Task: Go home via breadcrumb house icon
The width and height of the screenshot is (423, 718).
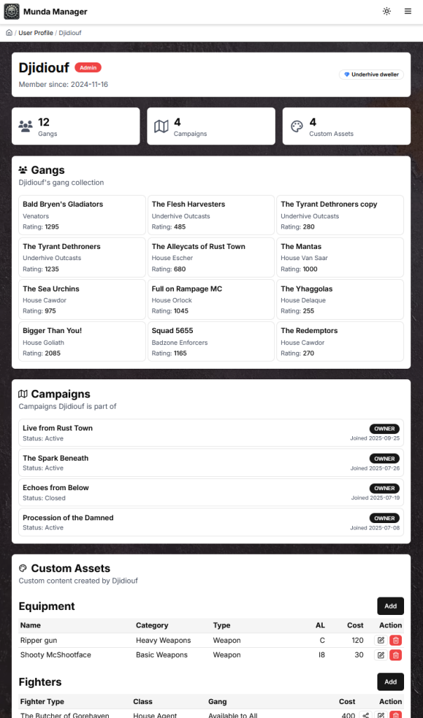Action: 9,33
